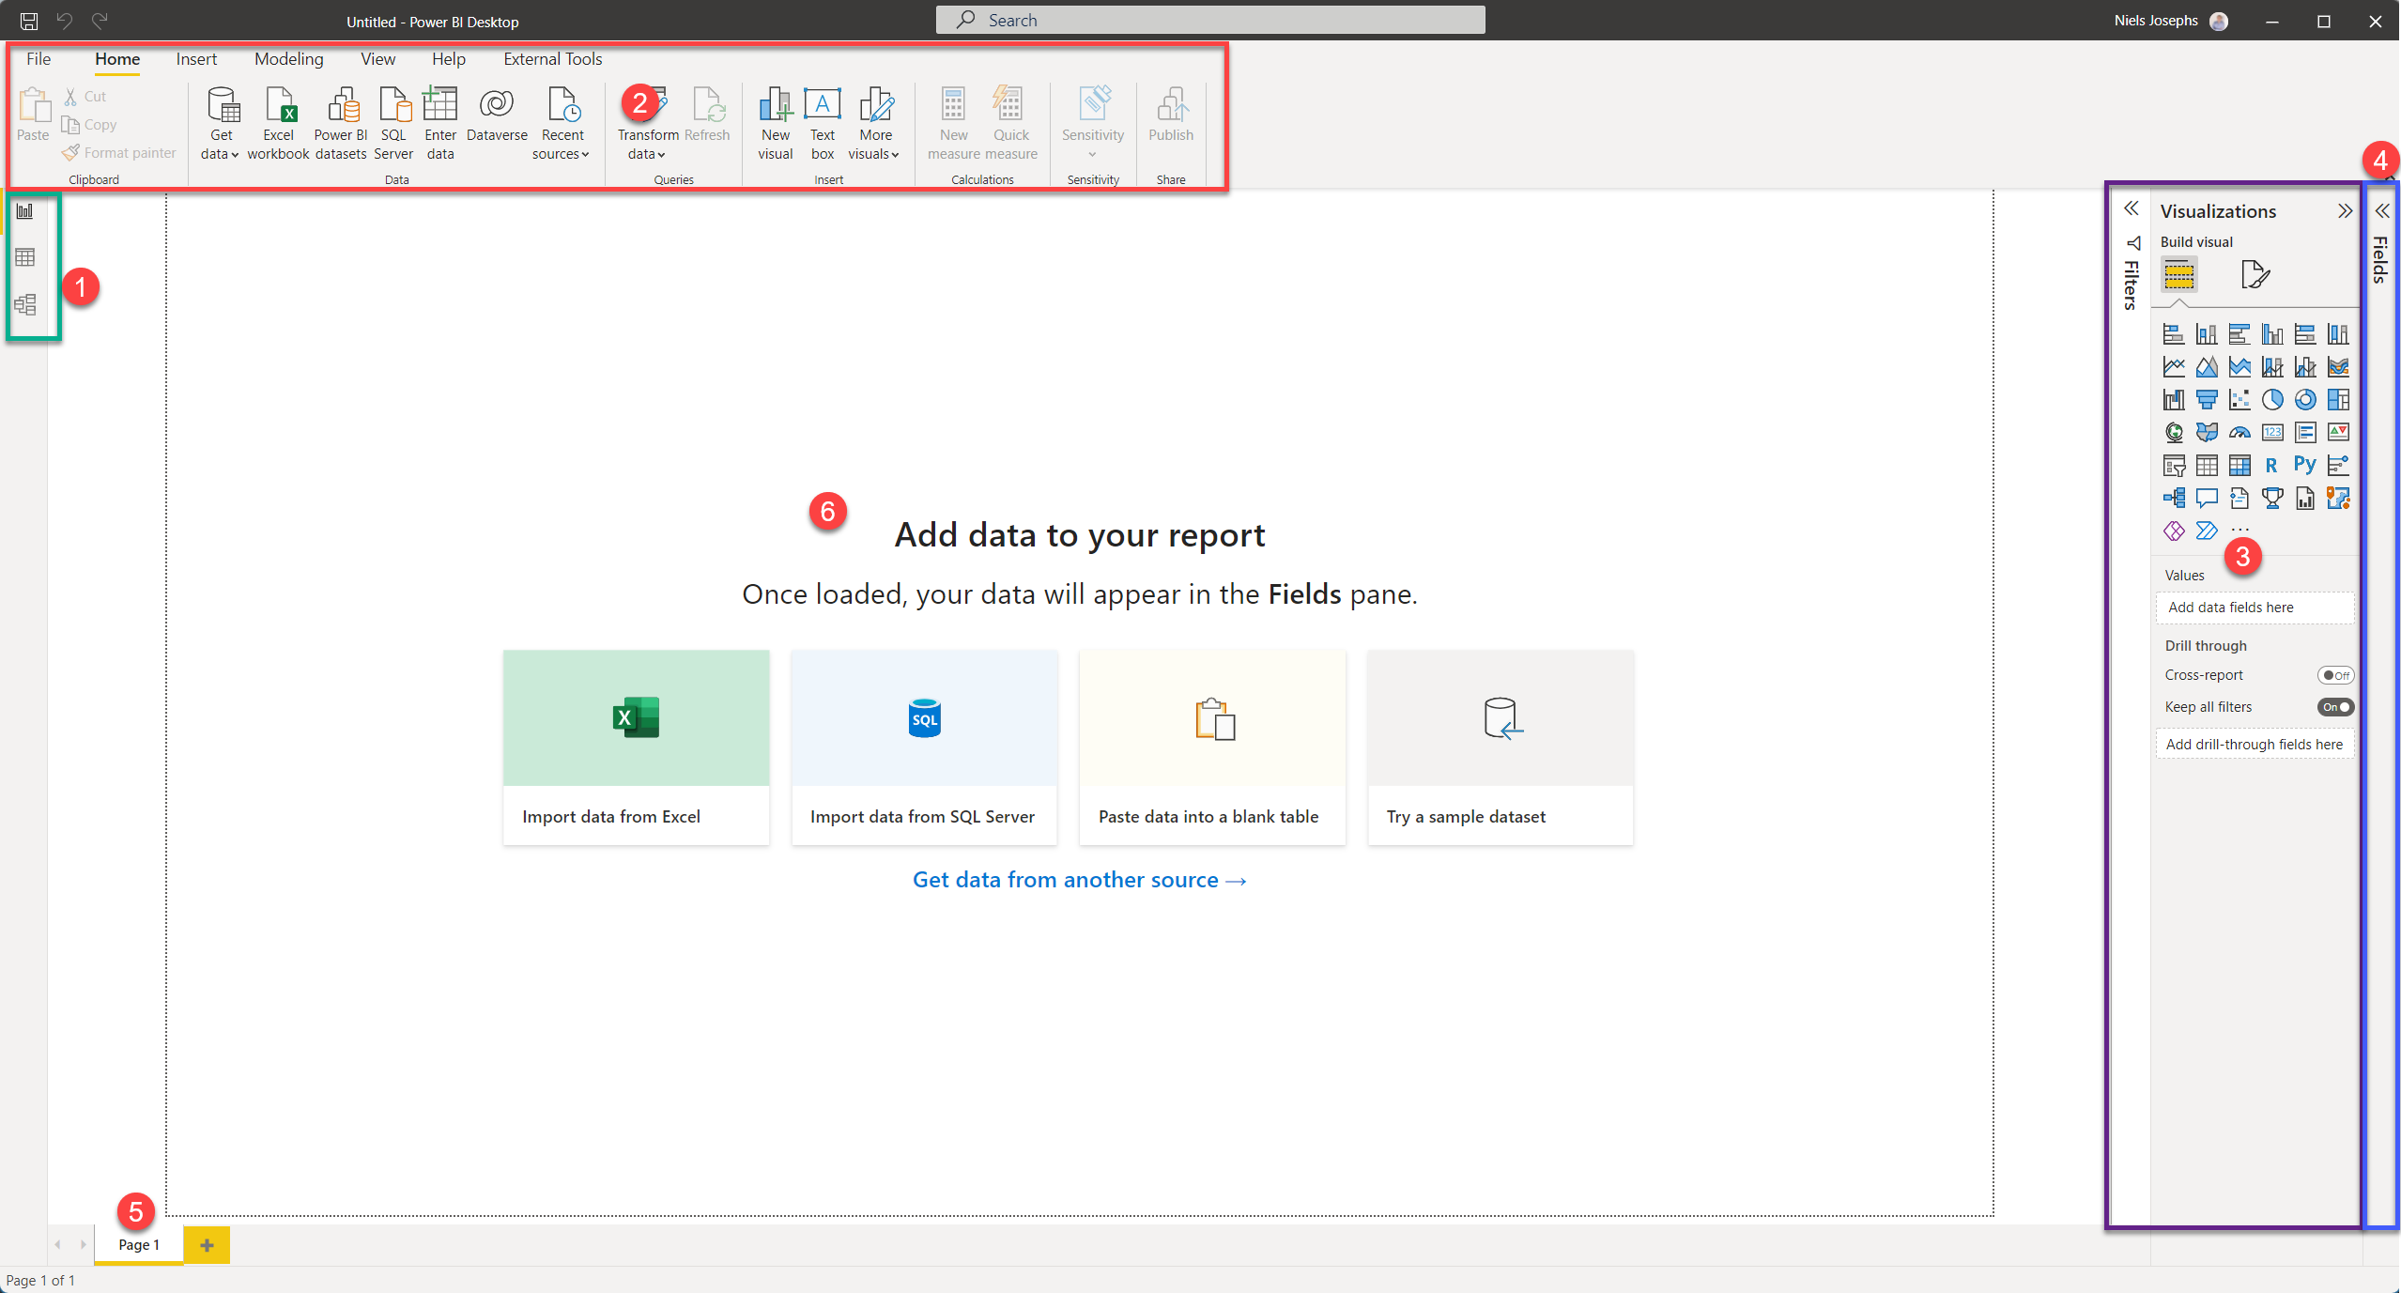Select the Map globe visualization

pyautogui.click(x=2174, y=433)
